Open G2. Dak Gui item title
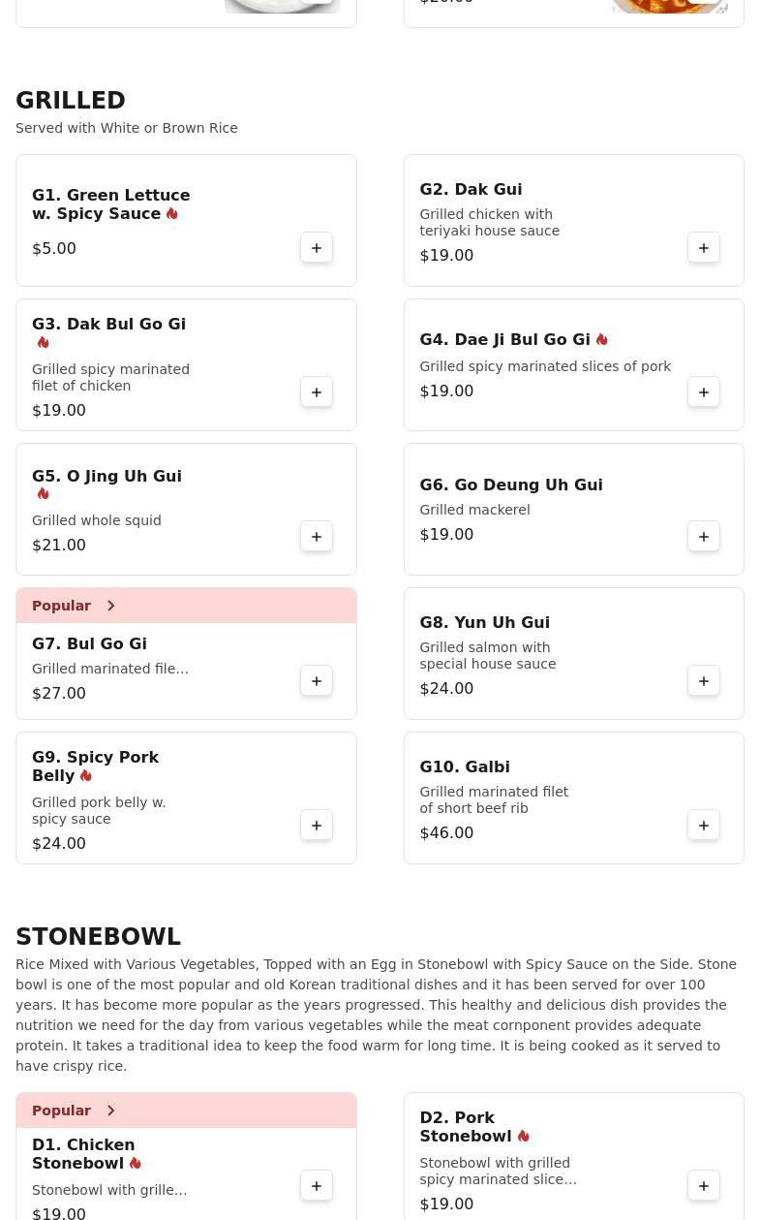This screenshot has height=1220, width=760. click(471, 189)
